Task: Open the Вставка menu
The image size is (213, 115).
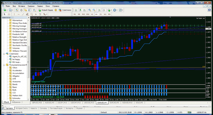Action: click(x=22, y=6)
